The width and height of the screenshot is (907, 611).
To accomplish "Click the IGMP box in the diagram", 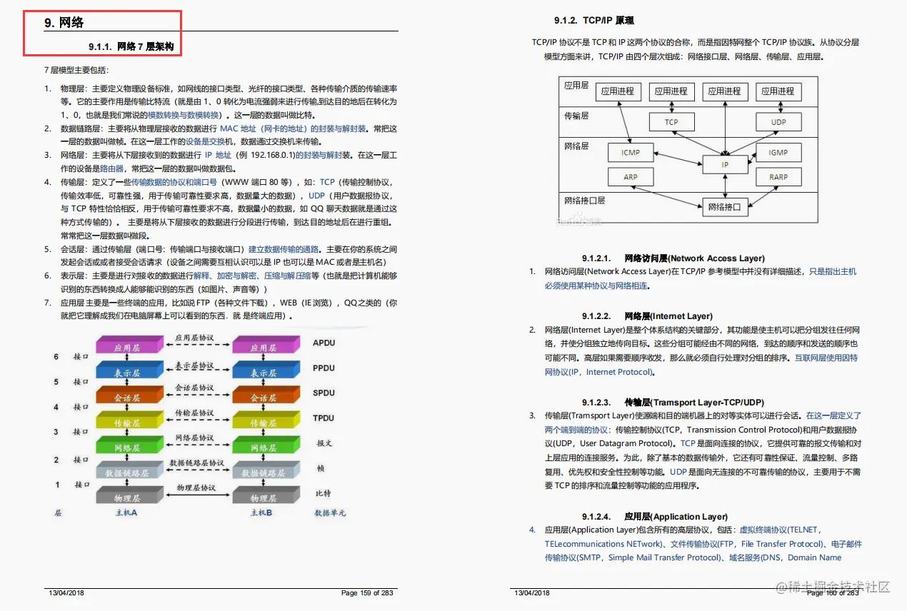I will coord(778,152).
